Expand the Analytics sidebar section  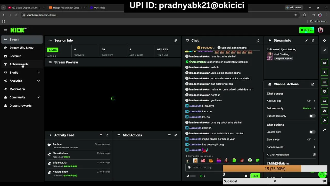pos(38,81)
